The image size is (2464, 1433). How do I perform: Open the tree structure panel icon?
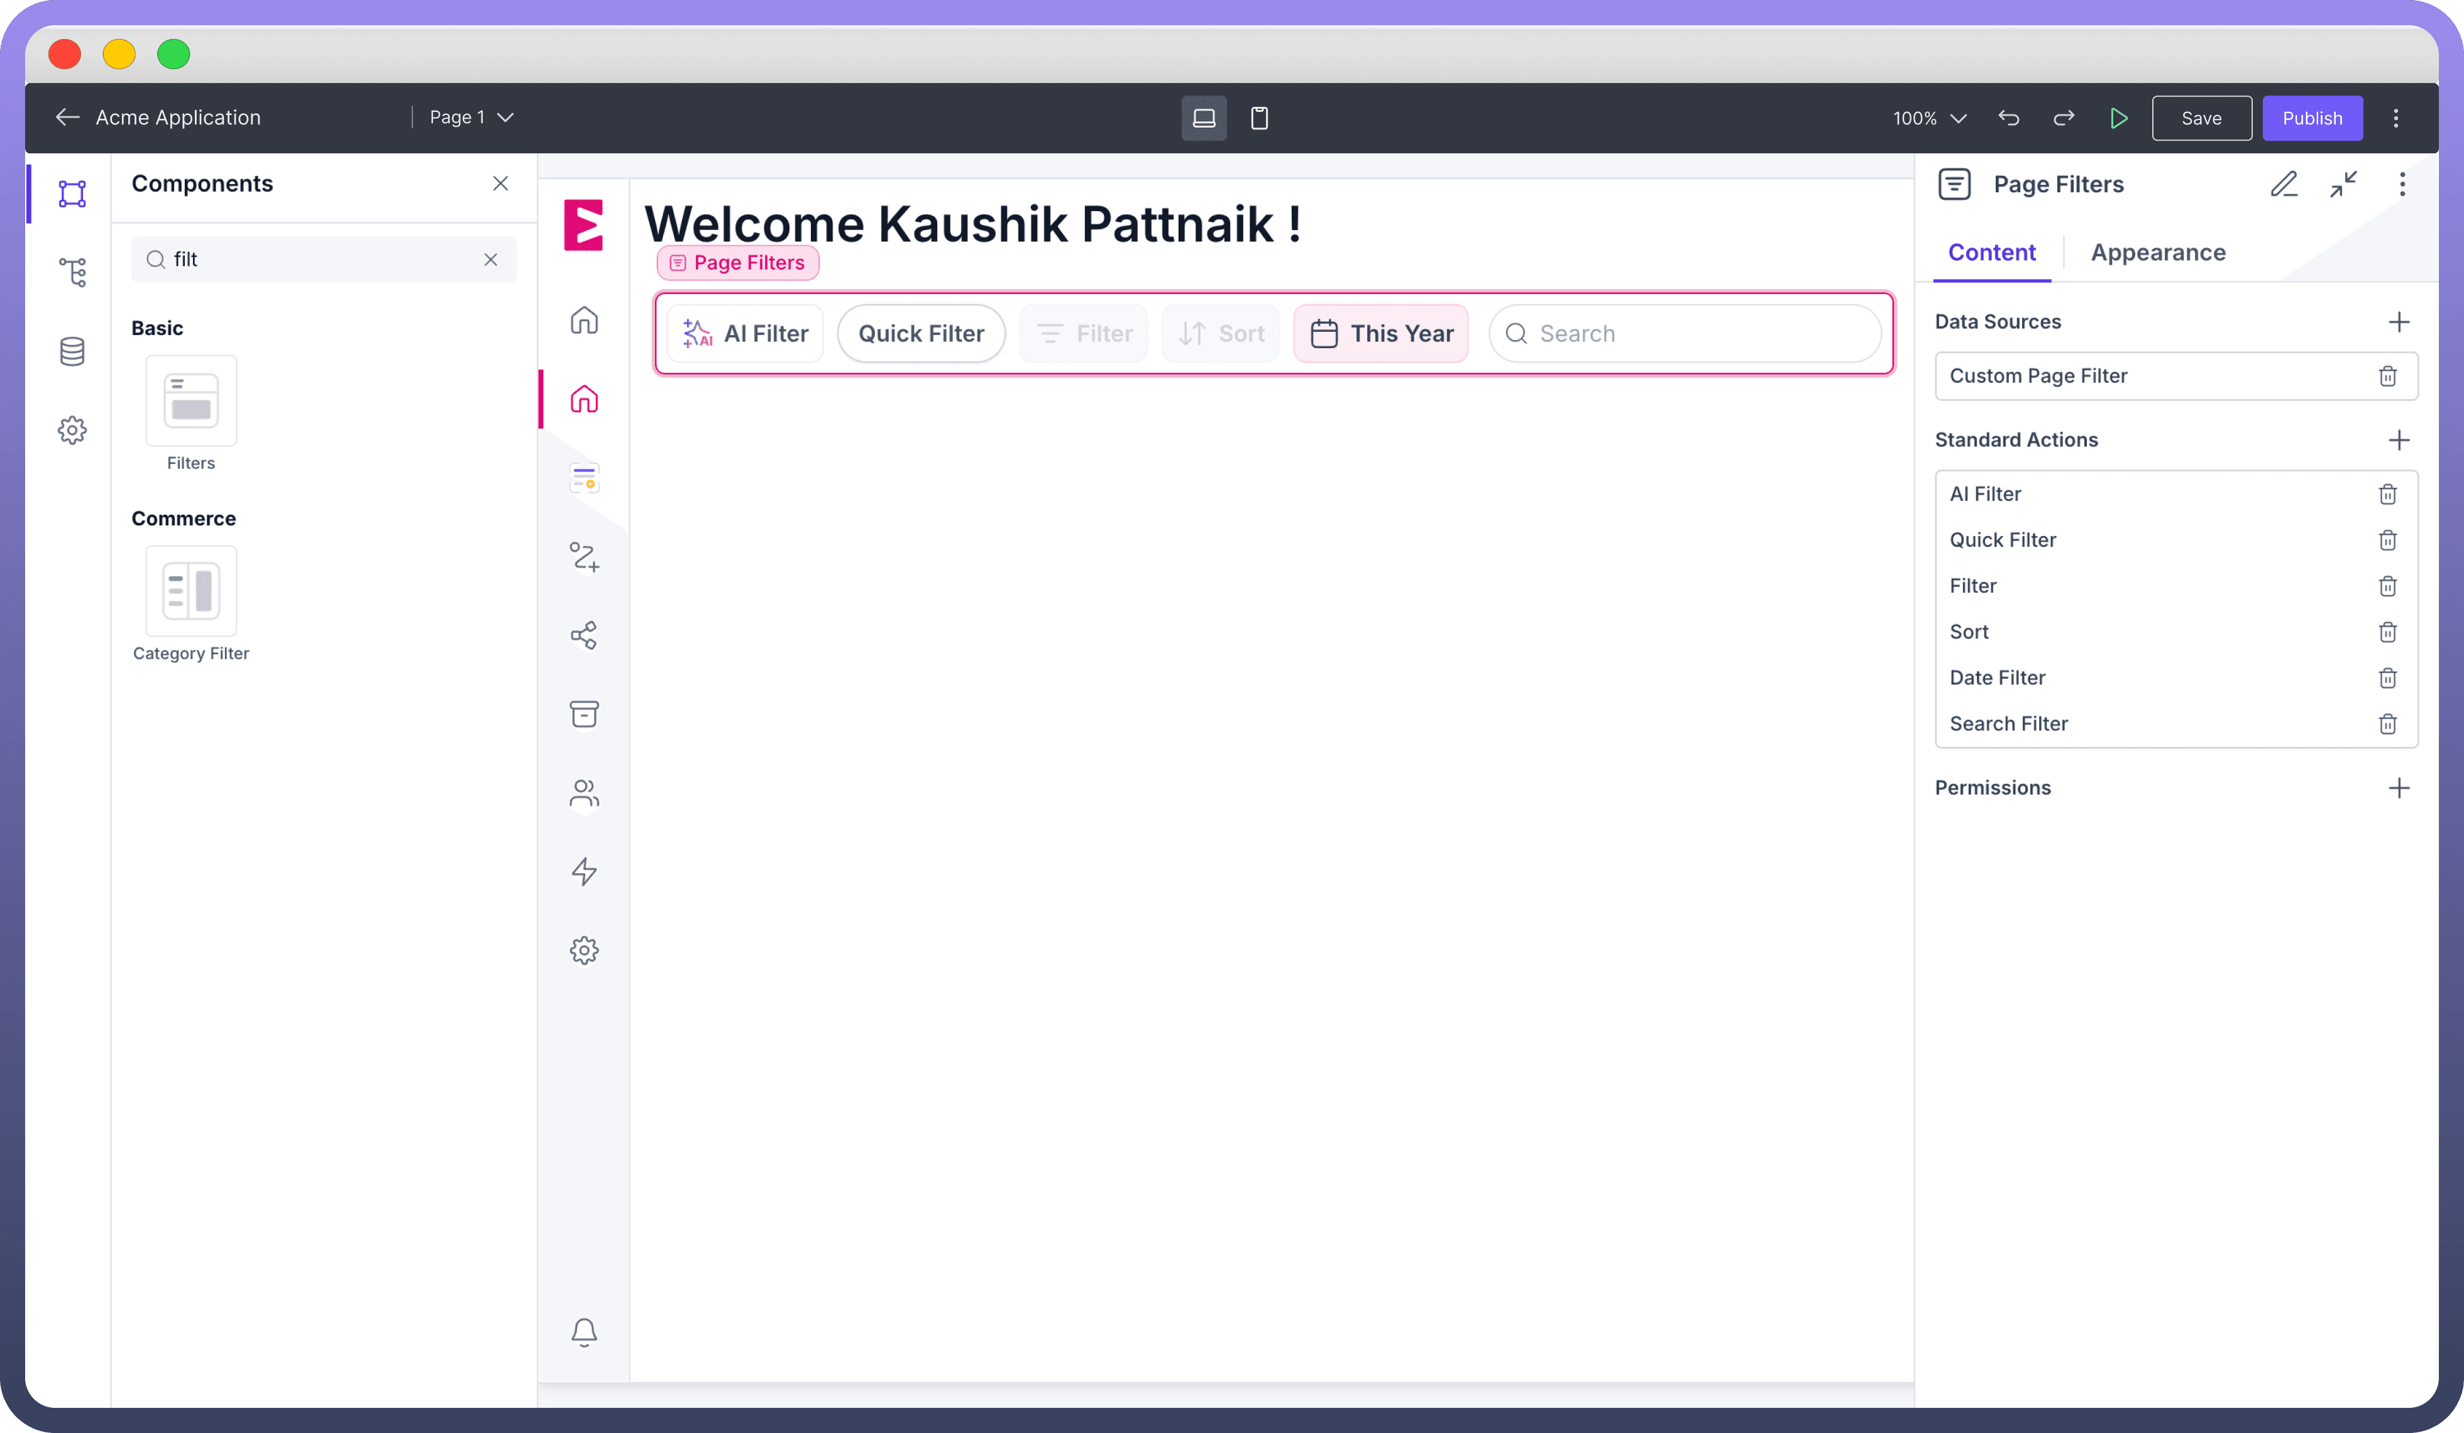tap(72, 272)
